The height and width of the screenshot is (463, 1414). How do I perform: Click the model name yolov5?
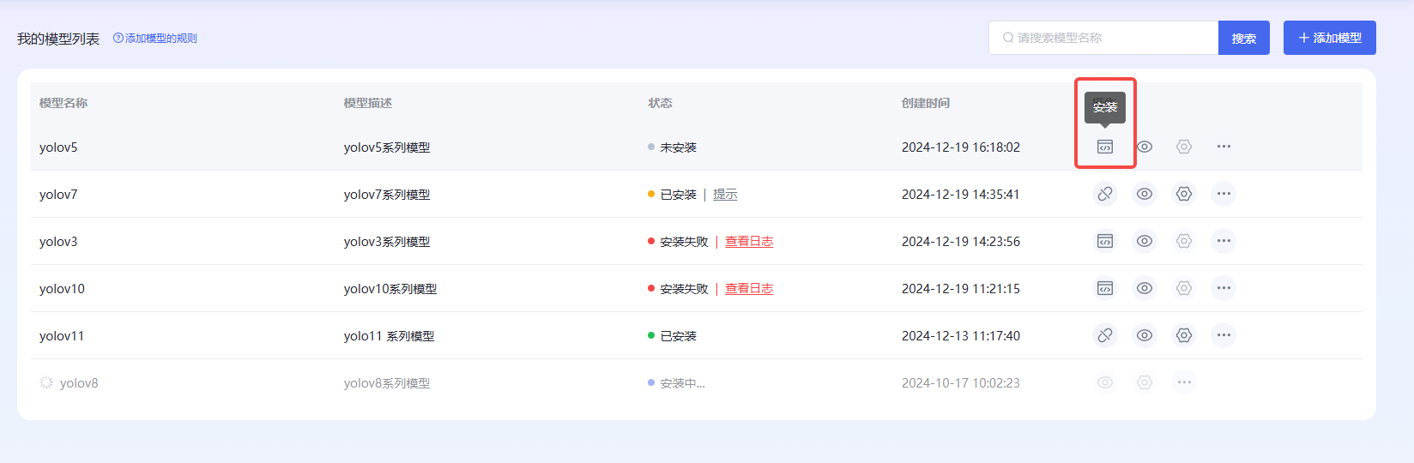(58, 147)
